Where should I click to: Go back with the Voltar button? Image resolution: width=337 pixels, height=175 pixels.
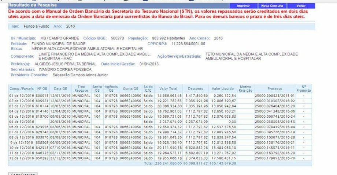301,6
